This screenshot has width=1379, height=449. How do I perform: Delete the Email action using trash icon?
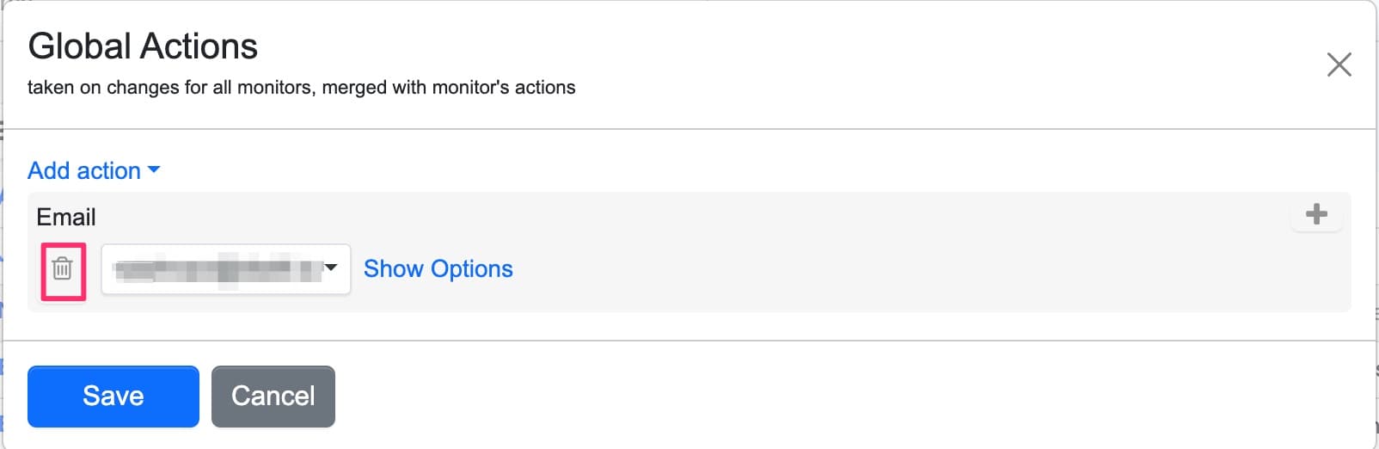click(62, 269)
